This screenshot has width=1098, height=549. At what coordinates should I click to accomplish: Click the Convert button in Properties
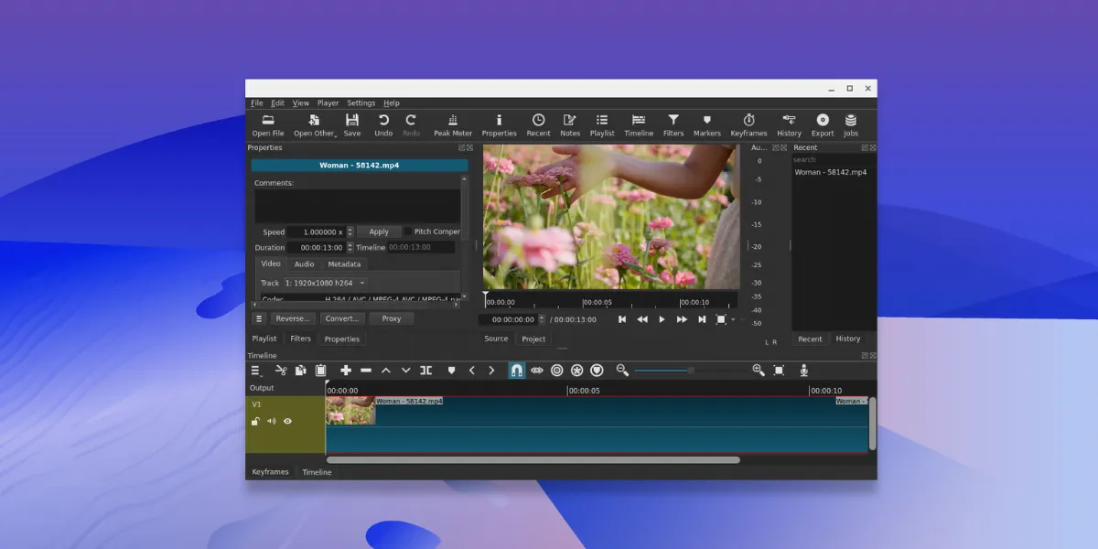point(341,318)
